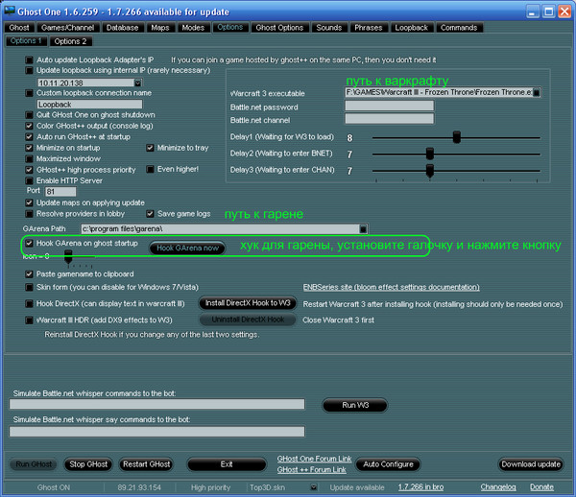Enable the Even higher! priority checkbox
Image resolution: width=576 pixels, height=497 pixels.
150,169
